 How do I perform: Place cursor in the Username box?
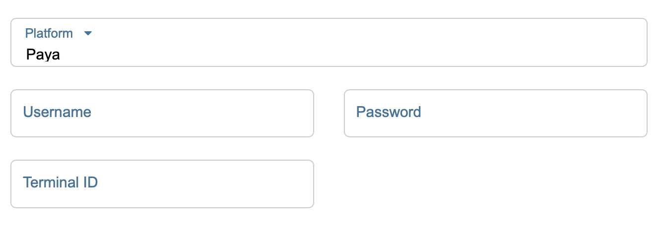point(199,113)
